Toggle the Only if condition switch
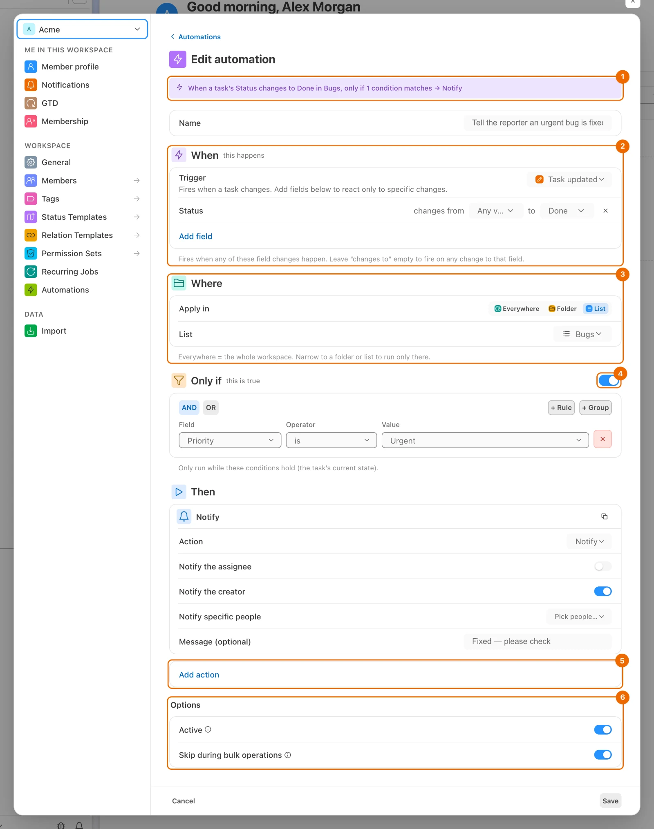 point(609,380)
